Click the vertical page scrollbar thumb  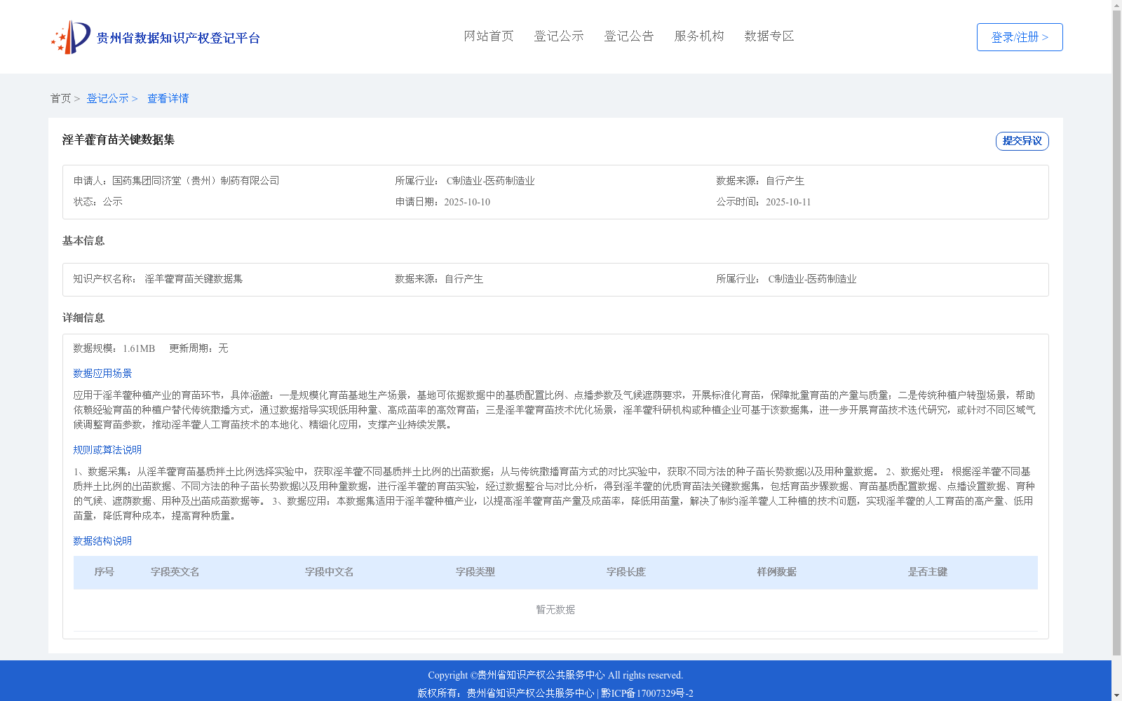pyautogui.click(x=1117, y=333)
